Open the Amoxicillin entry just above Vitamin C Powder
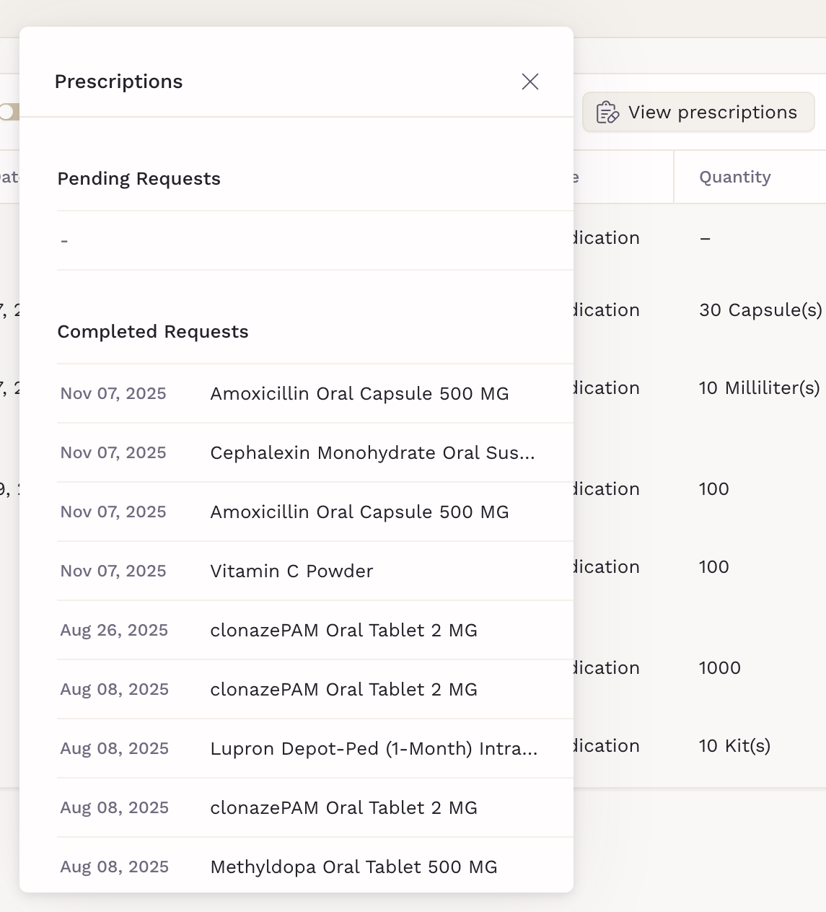 coord(359,512)
